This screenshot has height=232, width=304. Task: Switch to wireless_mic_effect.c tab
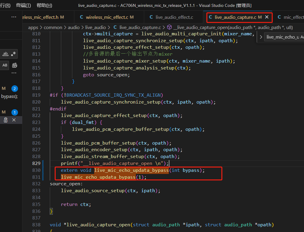pos(109,17)
